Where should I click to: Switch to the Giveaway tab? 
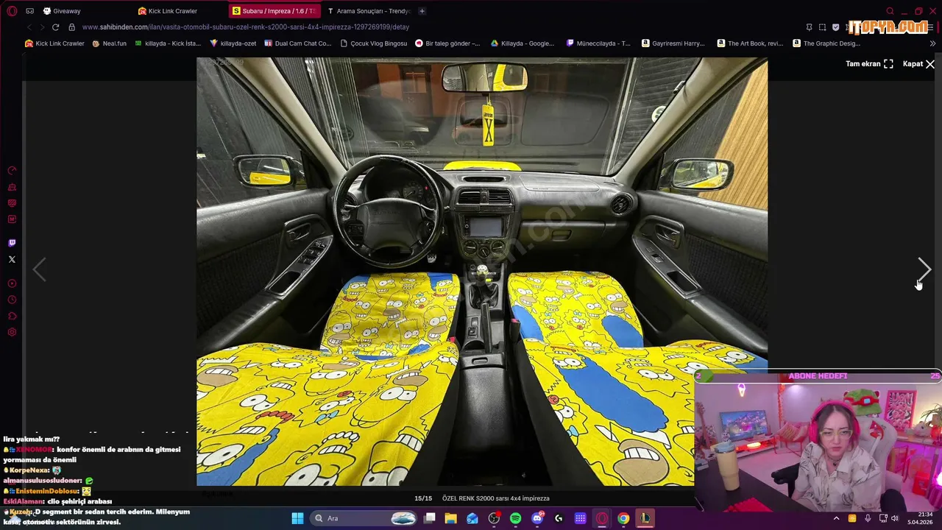point(85,11)
